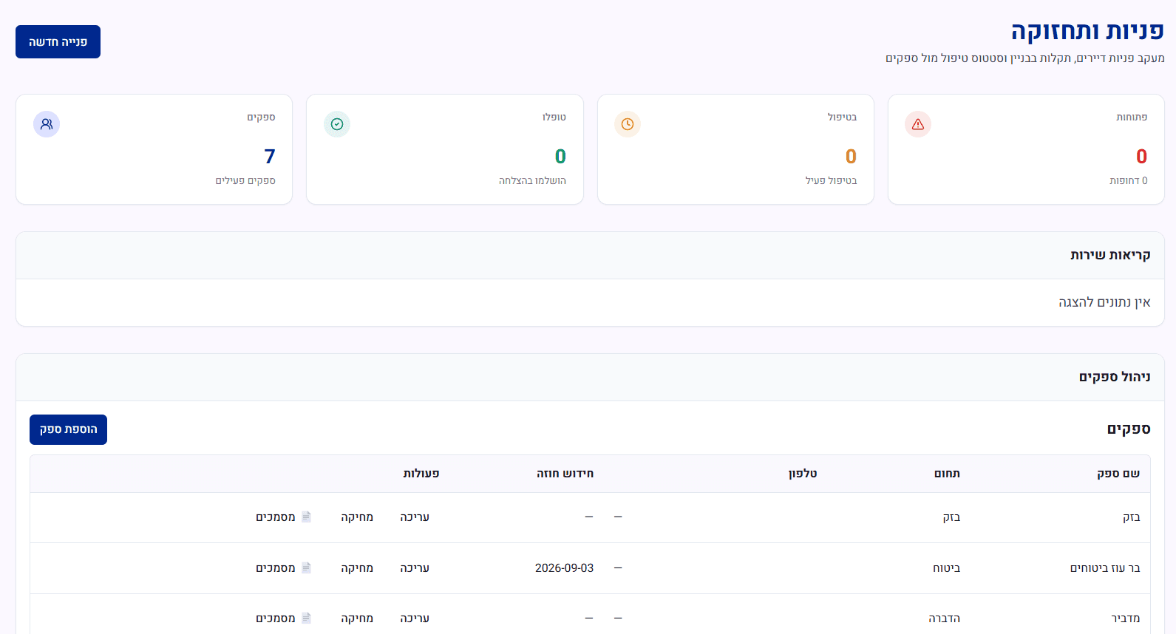Click the 0 דחופות label

[1129, 180]
